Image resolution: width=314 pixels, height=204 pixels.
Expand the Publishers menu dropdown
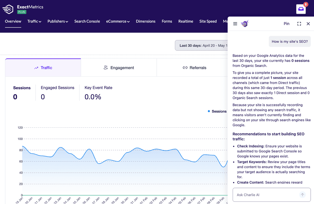coord(58,21)
